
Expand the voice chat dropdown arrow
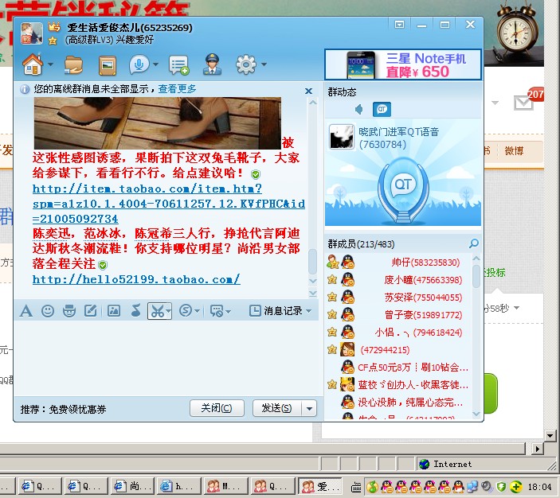click(x=155, y=64)
